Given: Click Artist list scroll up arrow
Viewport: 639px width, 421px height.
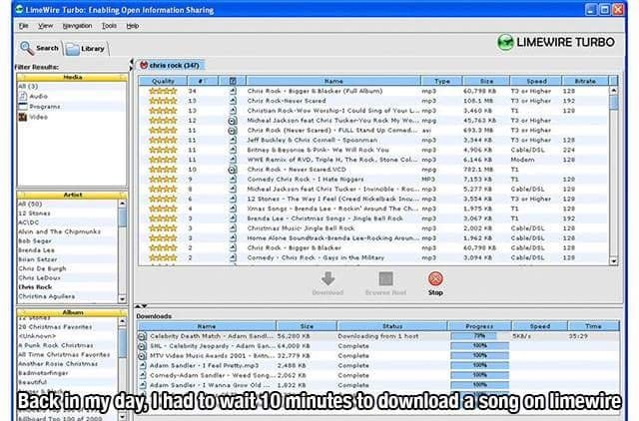Looking at the screenshot, I should coord(122,204).
